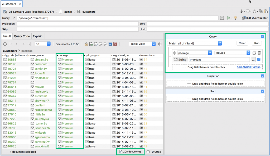Viewport: 270px width, 156px height.
Task: Click the Clear button in Query builder
Action: (x=242, y=43)
